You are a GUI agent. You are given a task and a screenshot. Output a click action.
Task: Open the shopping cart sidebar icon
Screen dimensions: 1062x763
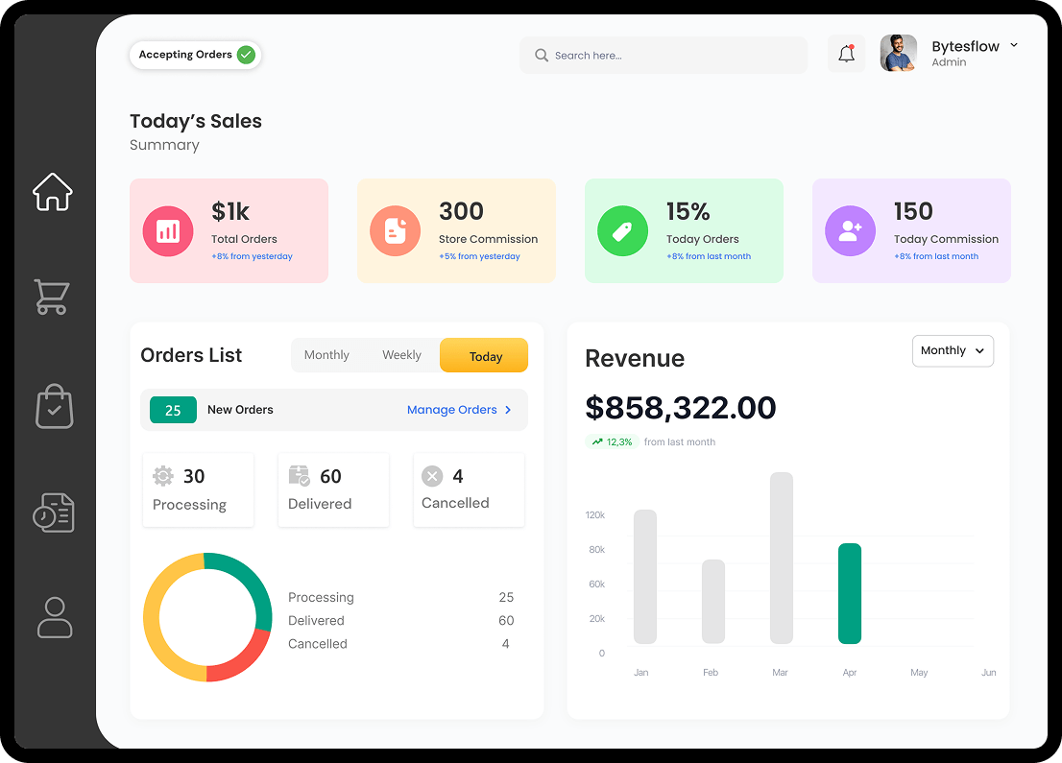click(52, 297)
